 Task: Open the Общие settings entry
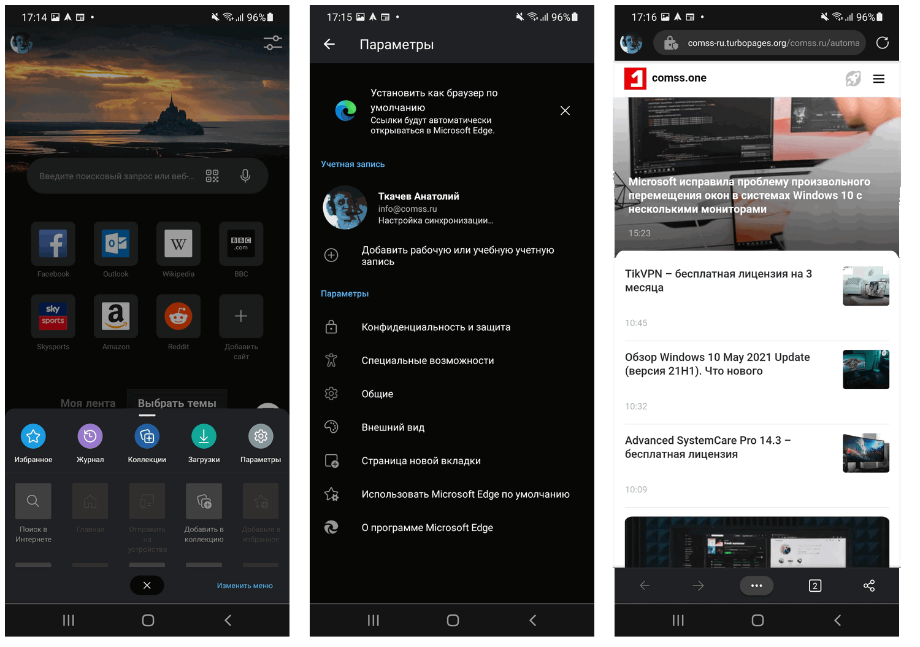tap(452, 394)
